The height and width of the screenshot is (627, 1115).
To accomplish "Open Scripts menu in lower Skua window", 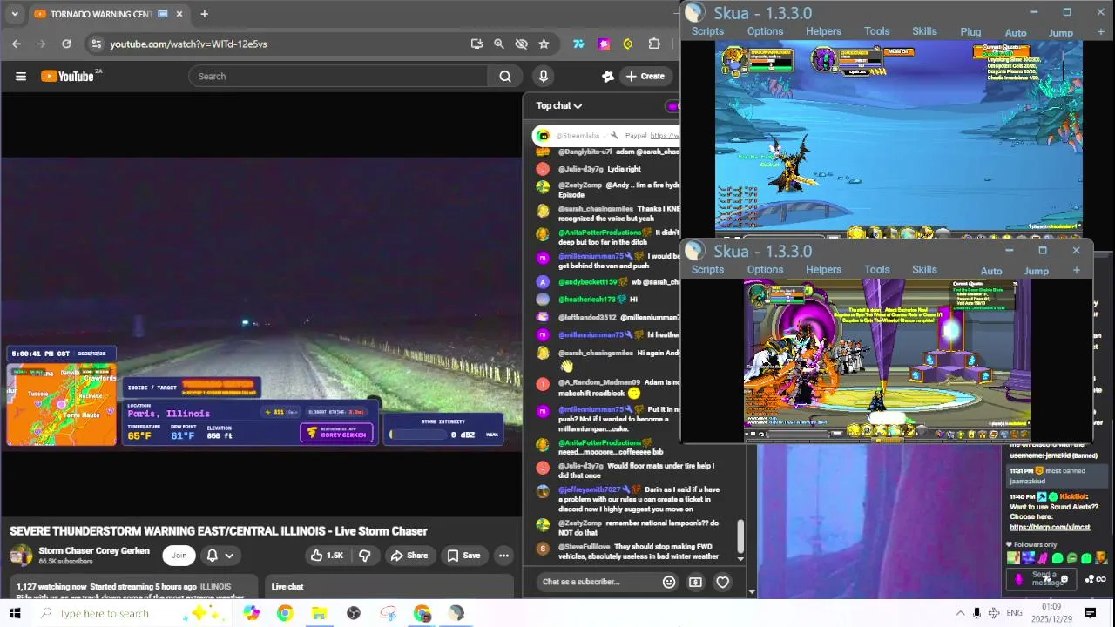I will click(x=707, y=270).
